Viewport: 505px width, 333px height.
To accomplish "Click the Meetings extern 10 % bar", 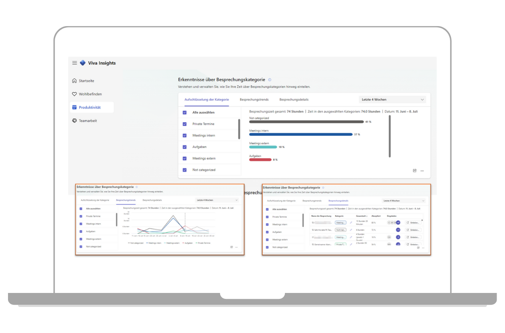I will click(263, 147).
